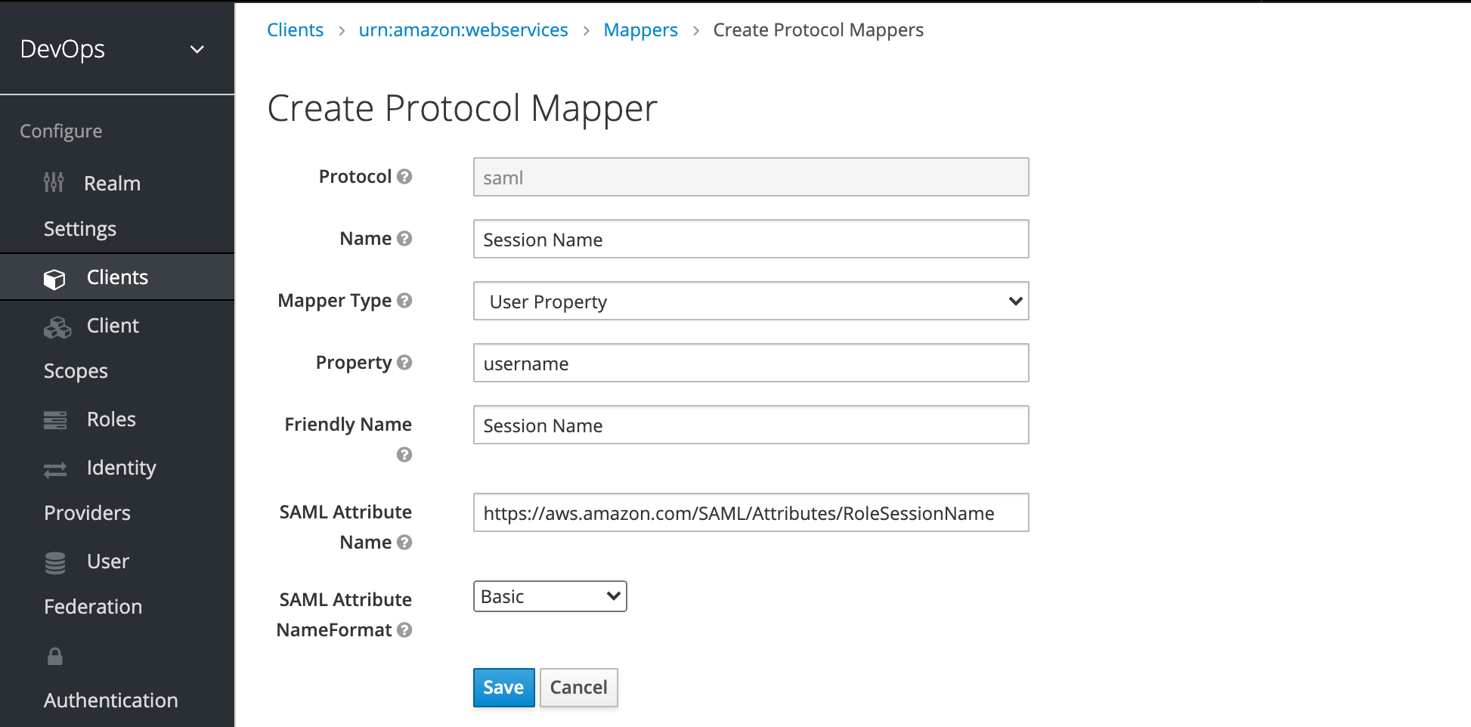Click the Friendly Name question mark icon
Viewport: 1471px width, 727px height.
[404, 455]
